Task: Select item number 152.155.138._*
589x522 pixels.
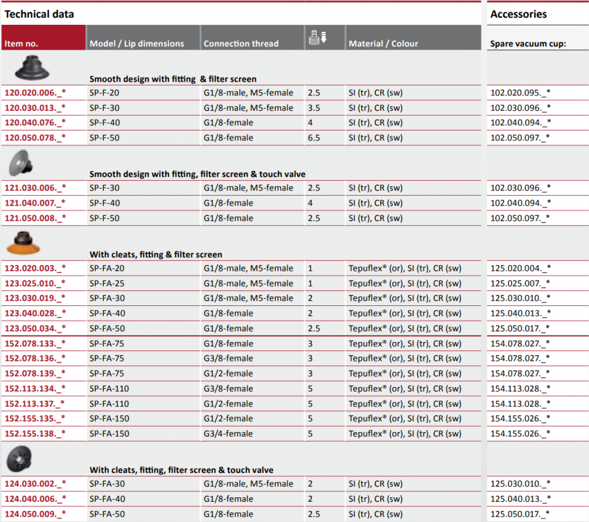Action: pyautogui.click(x=35, y=433)
